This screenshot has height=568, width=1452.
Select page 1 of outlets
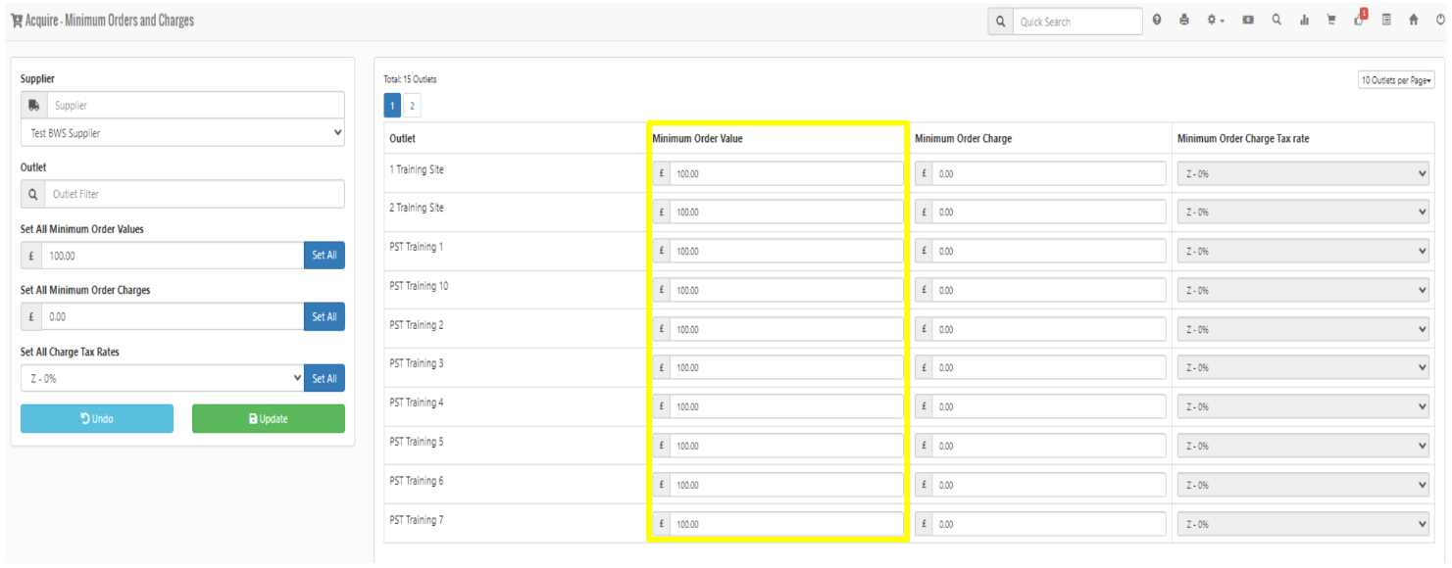(392, 106)
